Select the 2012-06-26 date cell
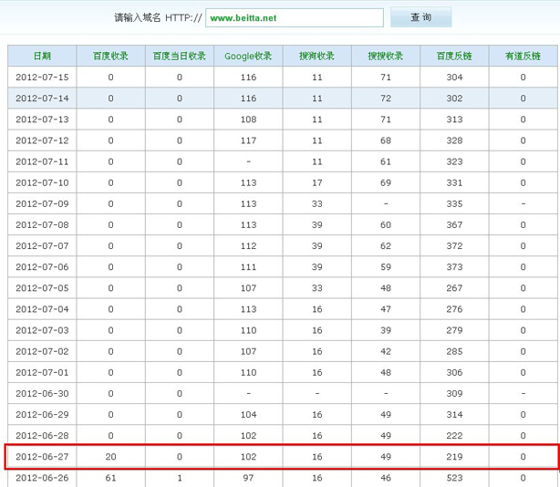Image resolution: width=560 pixels, height=487 pixels. coord(42,478)
